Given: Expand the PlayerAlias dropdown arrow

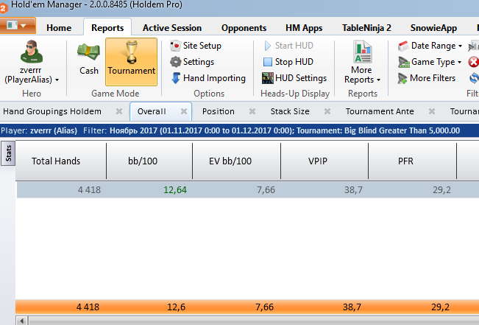Looking at the screenshot, I should [57, 80].
